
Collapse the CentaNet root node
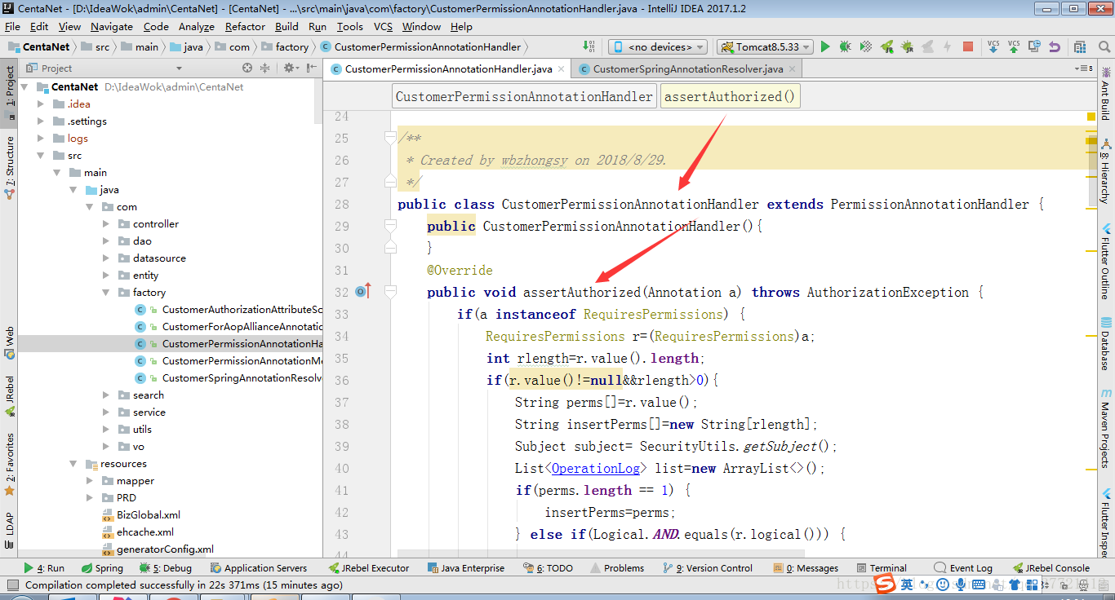click(x=24, y=86)
